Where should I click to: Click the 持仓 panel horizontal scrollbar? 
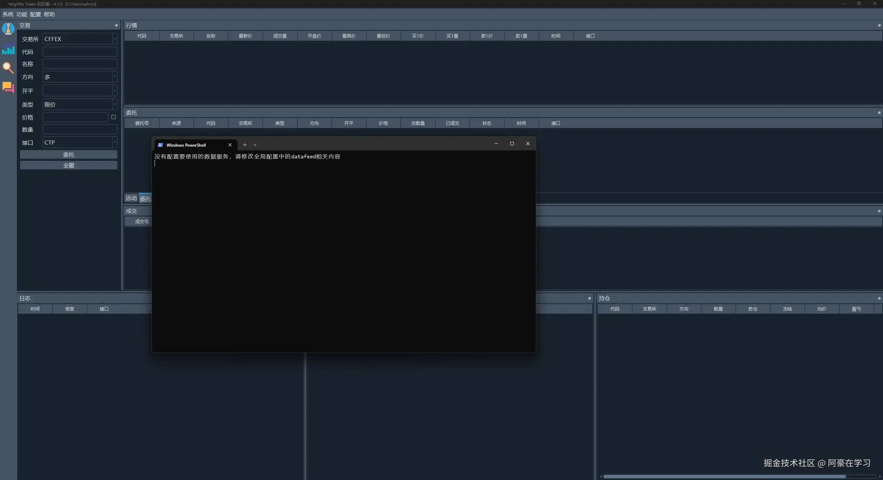(x=725, y=477)
